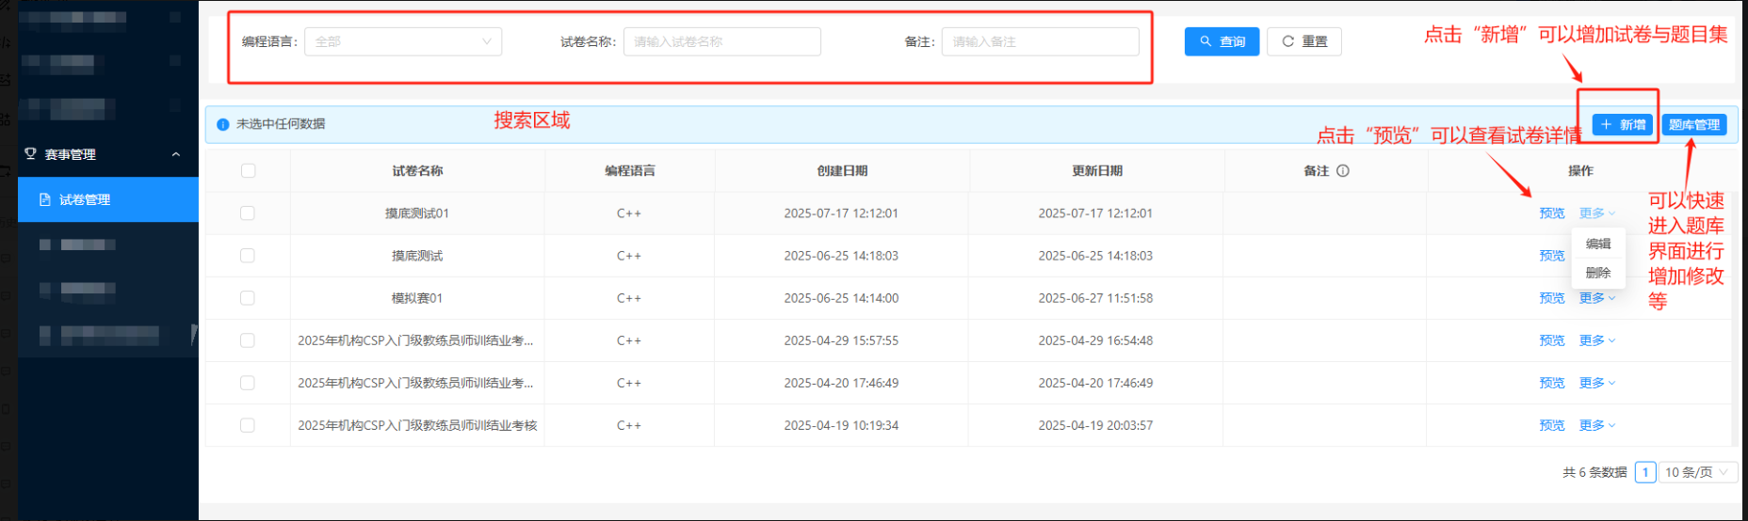Click the refresh icon in the 重置 button
Viewport: 1748px width, 521px height.
pos(1287,41)
